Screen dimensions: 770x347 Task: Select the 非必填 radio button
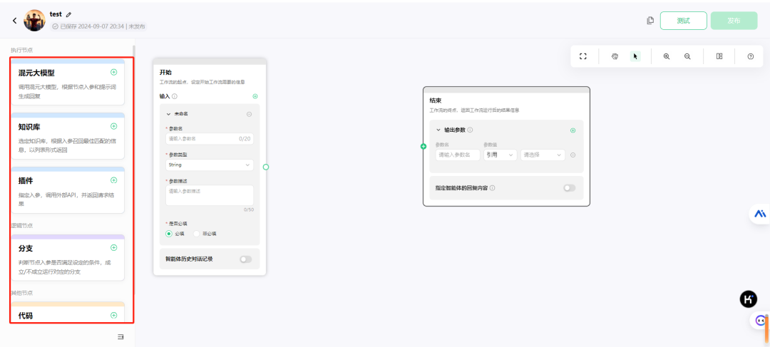(x=197, y=233)
